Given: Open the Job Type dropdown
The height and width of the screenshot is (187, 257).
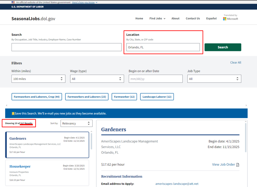Looking at the screenshot, I should click(214, 79).
